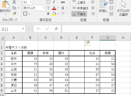
Task: Click align-right icon beside 下揃え
Action: [93, 14]
